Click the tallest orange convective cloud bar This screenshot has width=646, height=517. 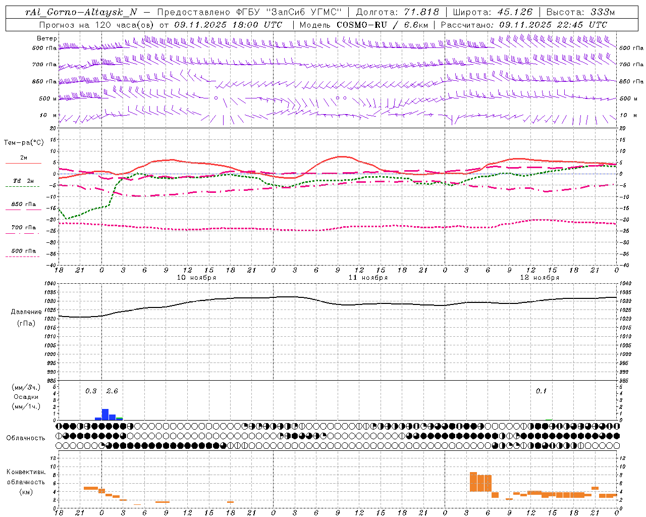[x=473, y=482]
